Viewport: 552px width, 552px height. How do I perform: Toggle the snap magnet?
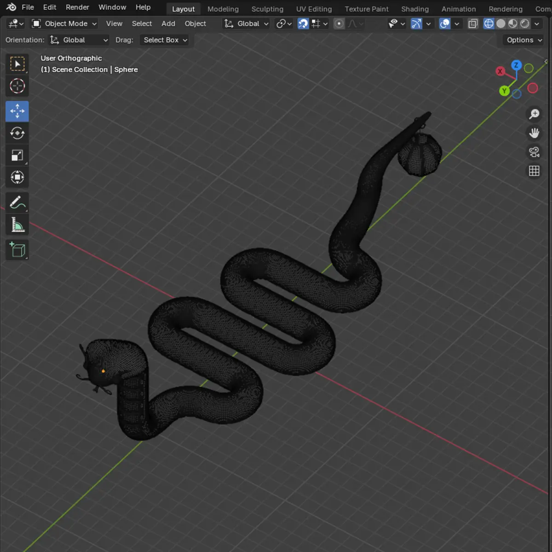pyautogui.click(x=303, y=23)
